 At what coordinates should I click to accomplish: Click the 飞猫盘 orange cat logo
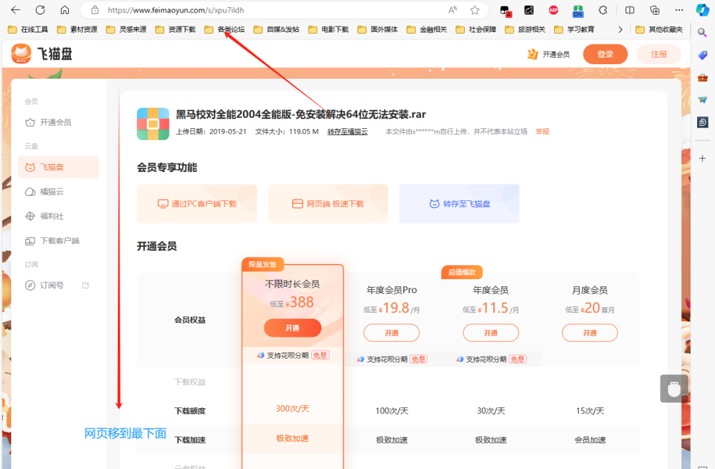pyautogui.click(x=21, y=54)
